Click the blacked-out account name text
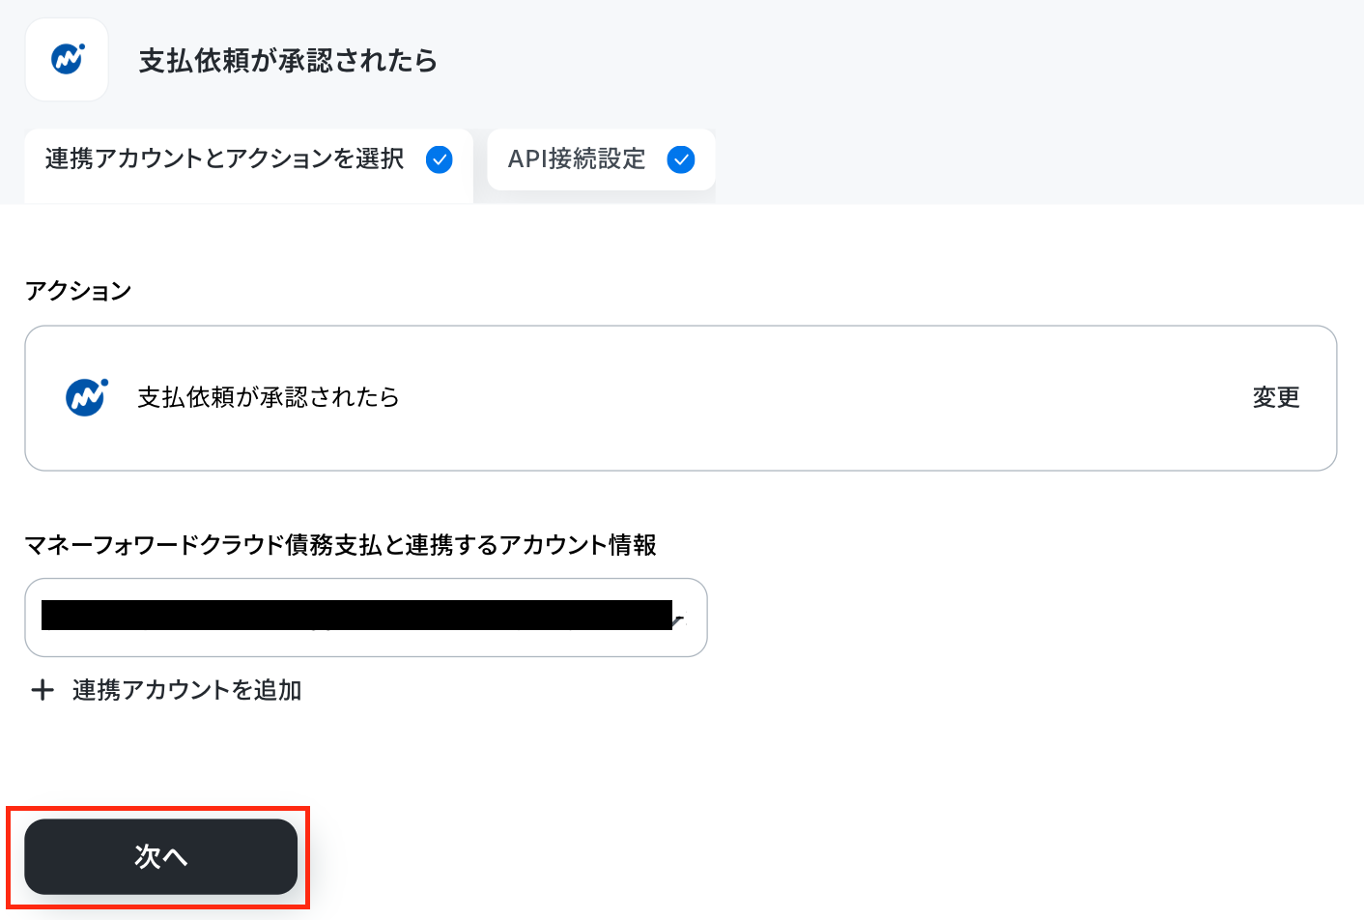Viewport: 1364px width, 920px height. (x=356, y=616)
